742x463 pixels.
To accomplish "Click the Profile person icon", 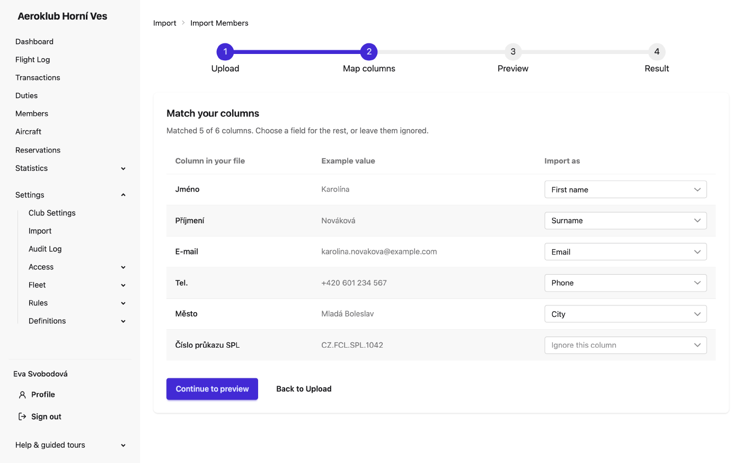I will click(x=22, y=395).
